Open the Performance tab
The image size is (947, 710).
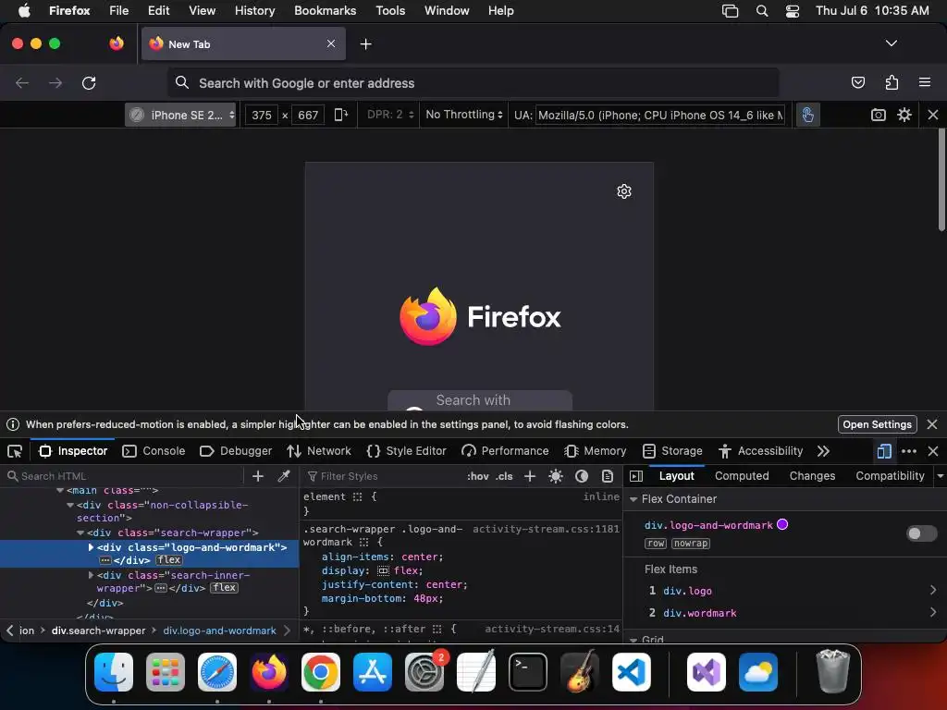tap(505, 451)
